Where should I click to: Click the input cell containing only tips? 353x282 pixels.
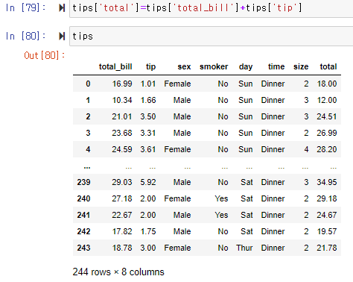212,37
